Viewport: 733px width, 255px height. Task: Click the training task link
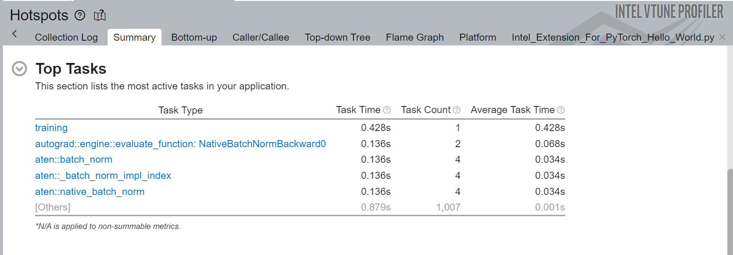pyautogui.click(x=51, y=128)
